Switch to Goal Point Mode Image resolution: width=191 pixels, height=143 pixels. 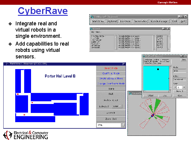(x=111, y=73)
